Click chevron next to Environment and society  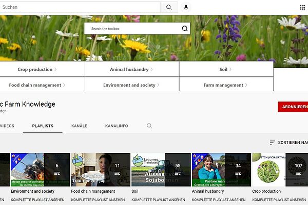click(x=158, y=85)
